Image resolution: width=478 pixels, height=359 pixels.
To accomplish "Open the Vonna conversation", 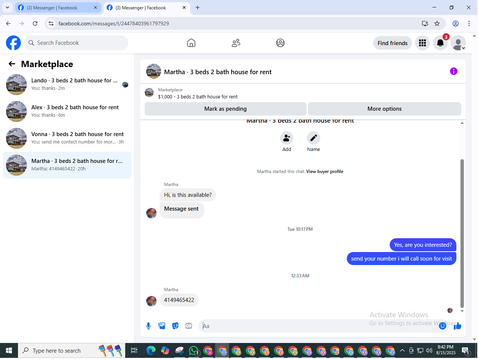I will 67,138.
